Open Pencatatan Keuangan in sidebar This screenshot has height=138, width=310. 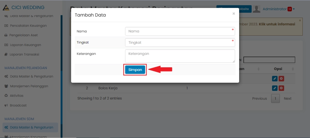[28, 26]
